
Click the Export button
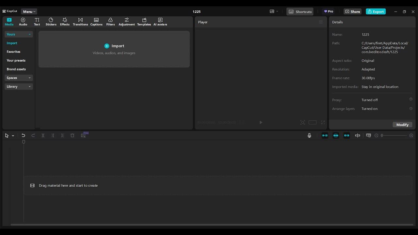point(376,12)
